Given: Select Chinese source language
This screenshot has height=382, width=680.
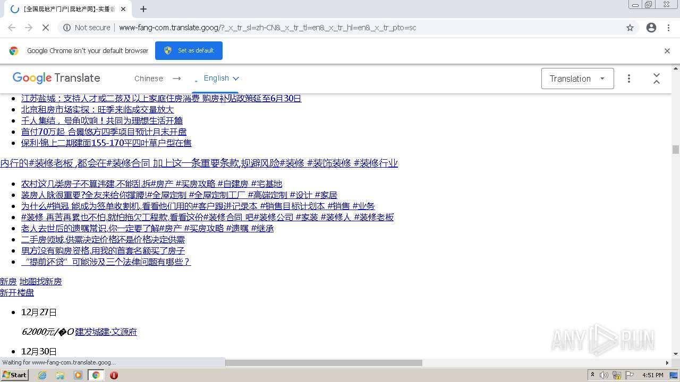Looking at the screenshot, I should tap(149, 79).
